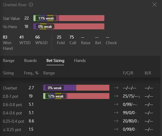Click the 25/75/-- response value
162x136 pixels.
click(130, 96)
